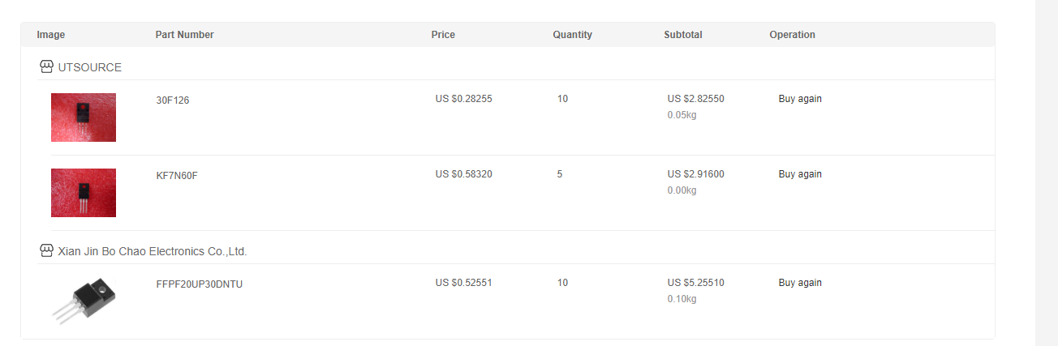Open the 30F126 part number link
The image size is (1058, 346).
(173, 100)
